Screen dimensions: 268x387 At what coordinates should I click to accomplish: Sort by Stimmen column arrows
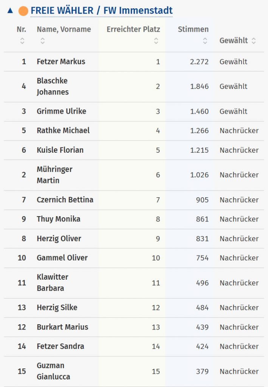205,40
